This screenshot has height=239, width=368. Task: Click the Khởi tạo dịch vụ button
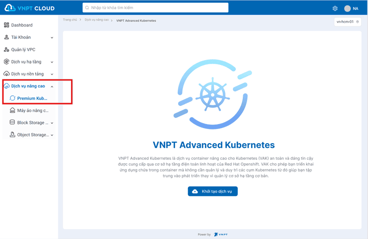(212, 191)
